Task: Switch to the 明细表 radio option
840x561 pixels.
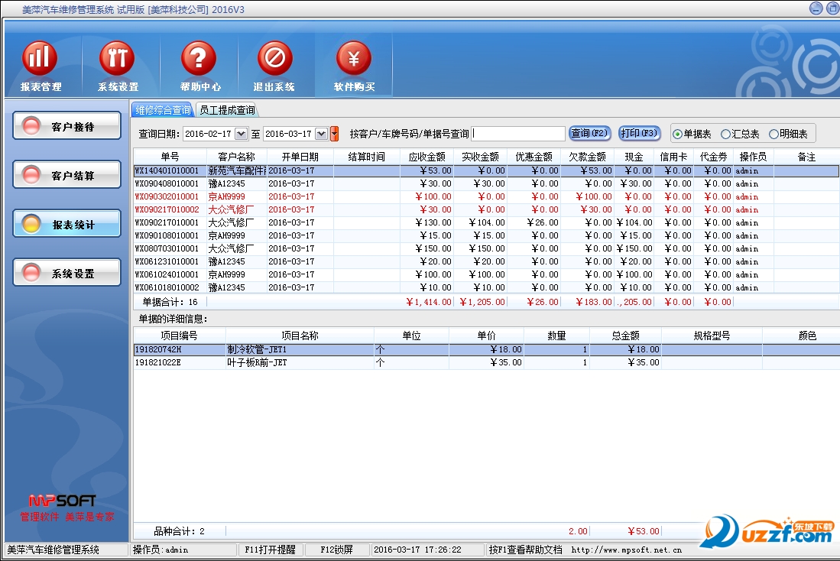Action: coord(774,135)
